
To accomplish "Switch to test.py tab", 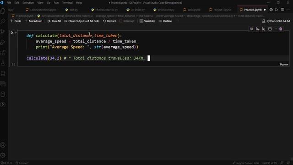I will [x=71, y=10].
